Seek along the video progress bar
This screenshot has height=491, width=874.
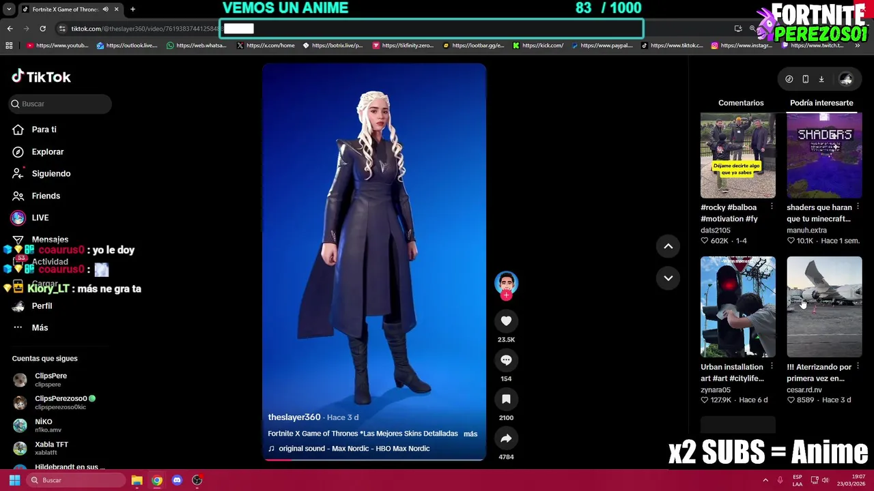pos(374,459)
